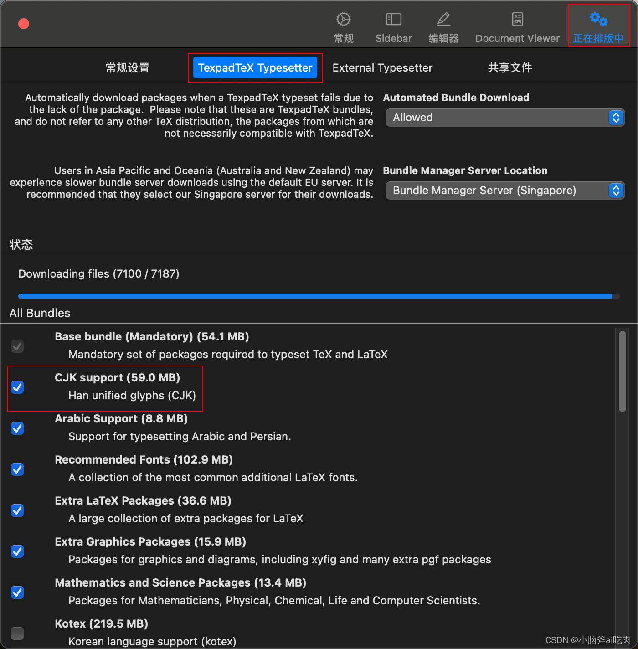Open the Bundle Manager Server Location dropdown
The width and height of the screenshot is (638, 649).
[x=505, y=191]
